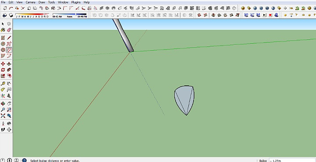The width and height of the screenshot is (316, 162).
Task: Select the Line pencil tool
Action: point(9,38)
